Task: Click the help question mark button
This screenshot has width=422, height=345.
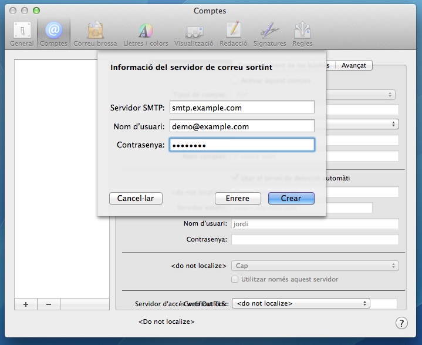Action: point(401,323)
